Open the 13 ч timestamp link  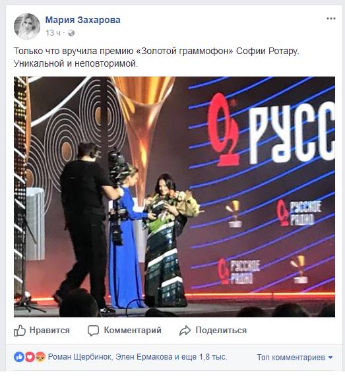click(x=53, y=32)
